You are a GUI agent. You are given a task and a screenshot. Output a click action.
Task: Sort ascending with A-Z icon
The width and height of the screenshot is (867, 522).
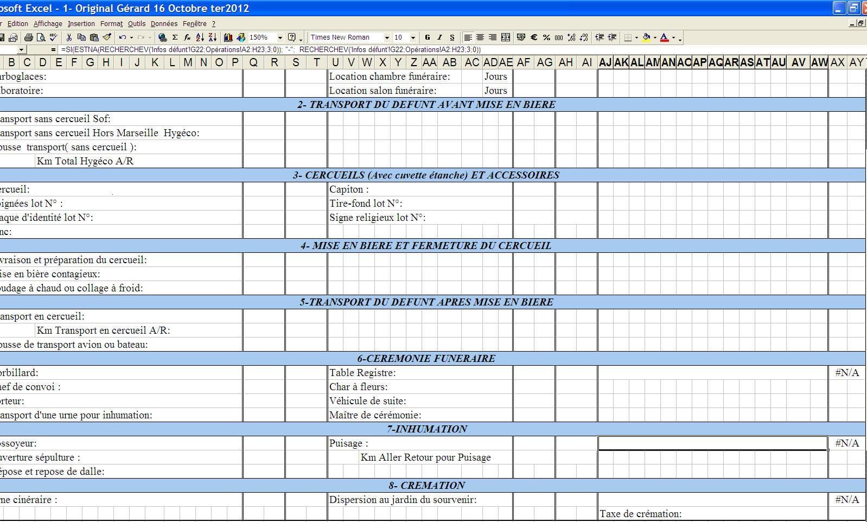[200, 37]
